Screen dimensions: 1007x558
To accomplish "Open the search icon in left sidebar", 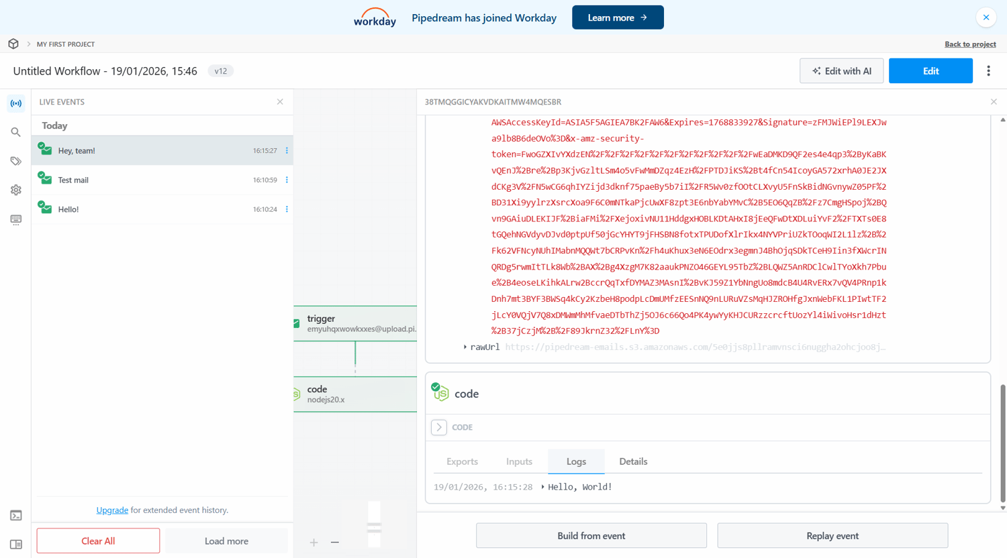I will tap(15, 132).
